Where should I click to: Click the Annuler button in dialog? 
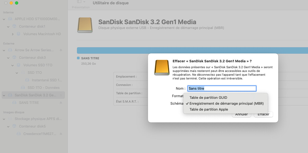click(242, 114)
